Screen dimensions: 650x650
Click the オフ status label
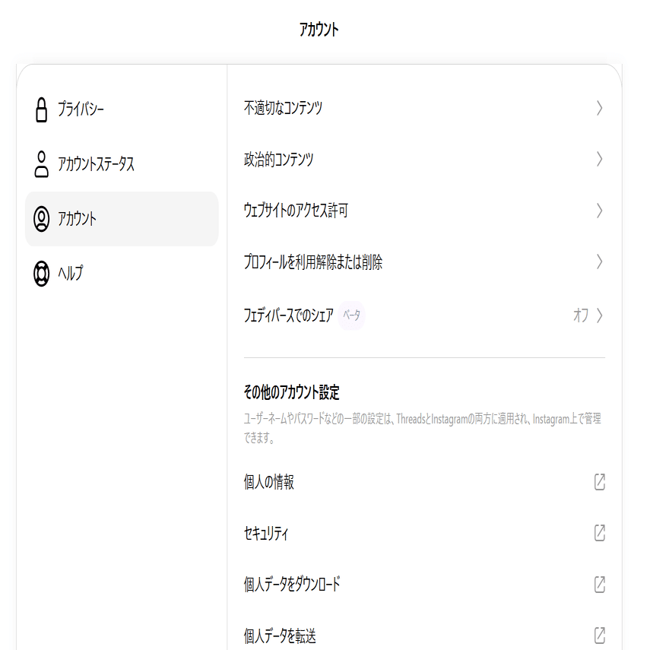coord(582,315)
